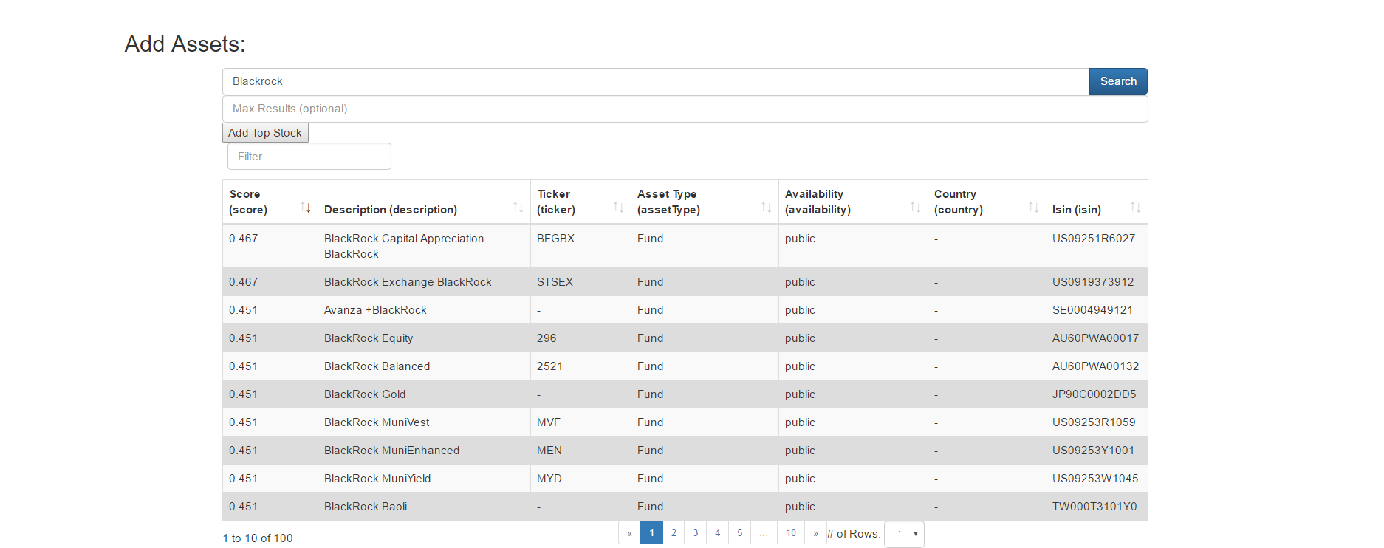Click ISIN AU60PWA00017
This screenshot has height=548, width=1384.
(1095, 338)
